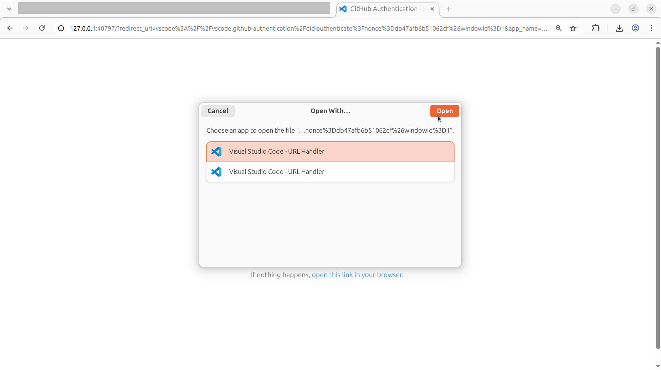Open the user profile icon
Screen dimensions: 661x370
(x=635, y=28)
